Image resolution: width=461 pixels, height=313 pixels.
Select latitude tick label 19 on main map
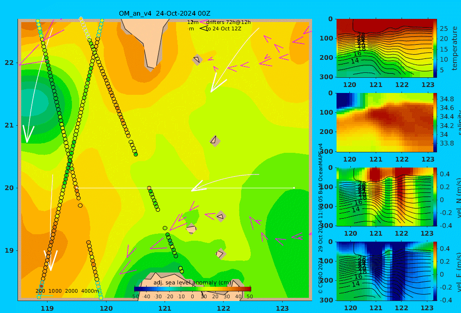[x=9, y=250]
